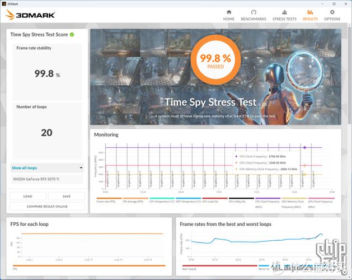Click the Home house icon
Image resolution: width=352 pixels, height=280 pixels.
pos(229,12)
